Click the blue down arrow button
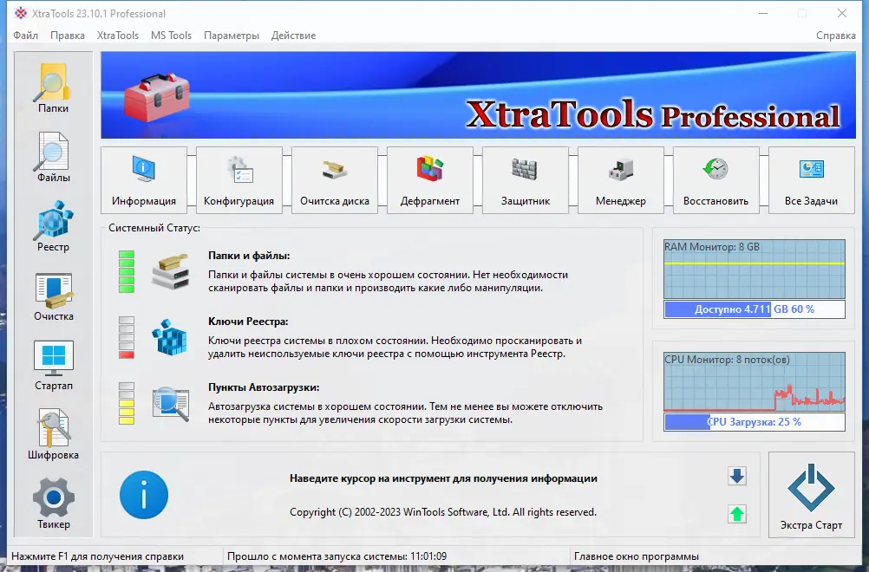The width and height of the screenshot is (869, 572). [x=736, y=476]
